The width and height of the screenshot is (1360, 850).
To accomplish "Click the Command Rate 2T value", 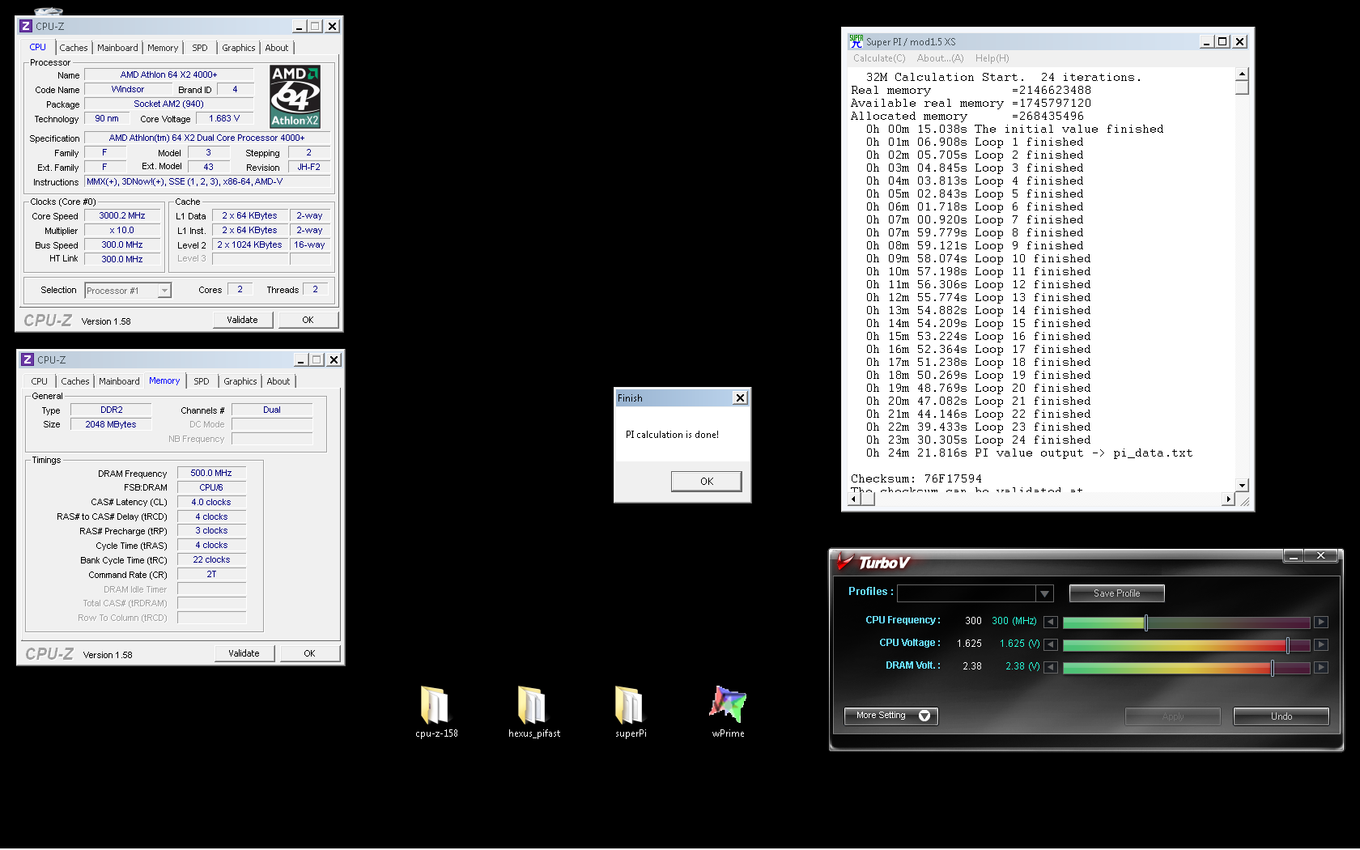I will coord(211,574).
